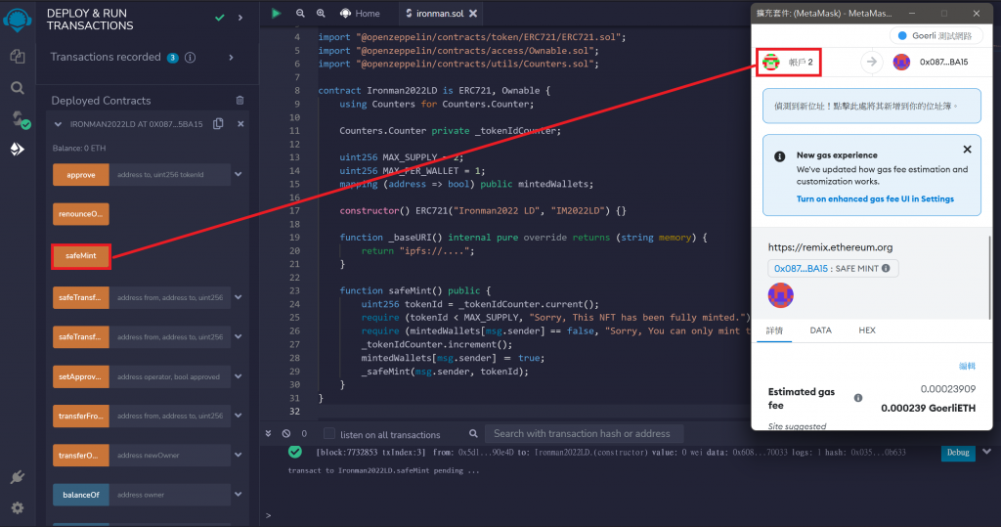Click the transferFro... function button
This screenshot has width=1001, height=527.
pyautogui.click(x=81, y=416)
